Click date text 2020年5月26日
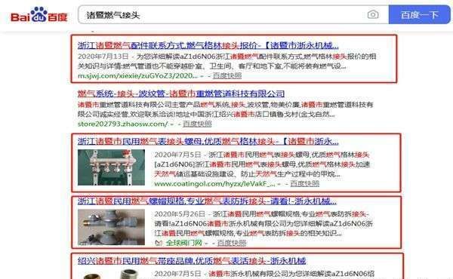The image size is (453, 279). click(x=180, y=214)
